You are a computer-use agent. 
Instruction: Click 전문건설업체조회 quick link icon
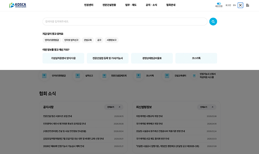point(104,76)
